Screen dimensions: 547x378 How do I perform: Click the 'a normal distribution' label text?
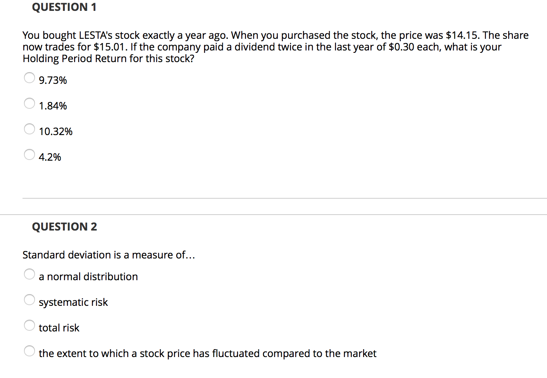pos(88,276)
